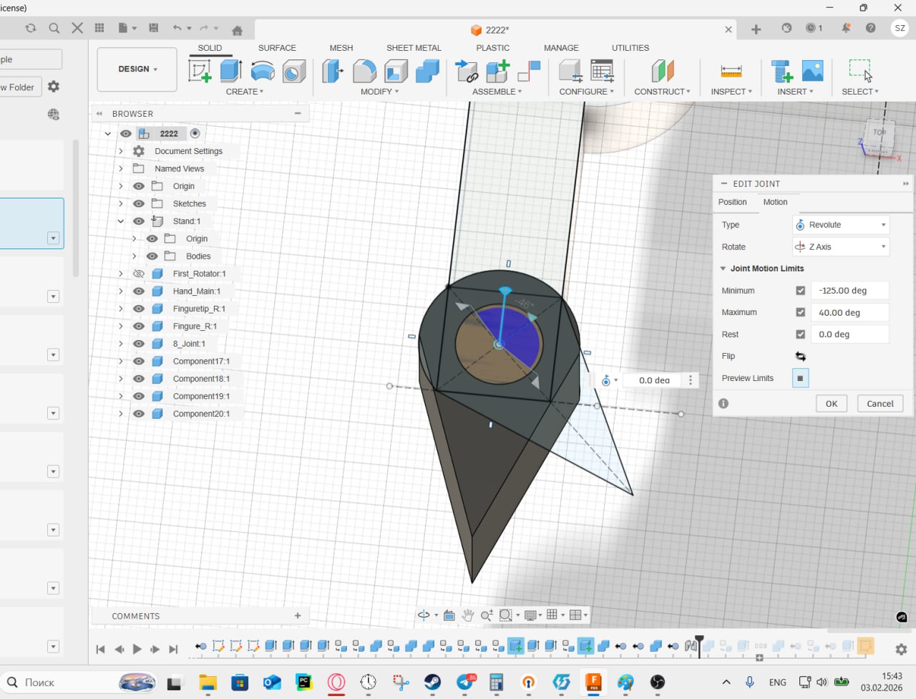Click the Revolve tool in toolbar
916x699 pixels.
pyautogui.click(x=263, y=71)
